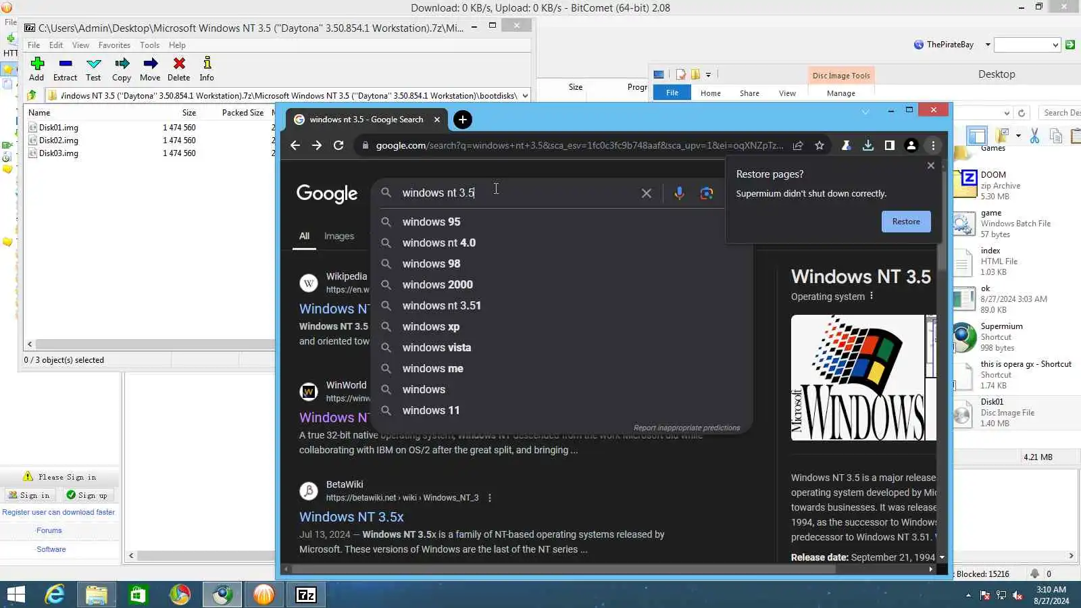This screenshot has width=1081, height=608.
Task: Open the Forums link in BitComet
Action: [49, 530]
